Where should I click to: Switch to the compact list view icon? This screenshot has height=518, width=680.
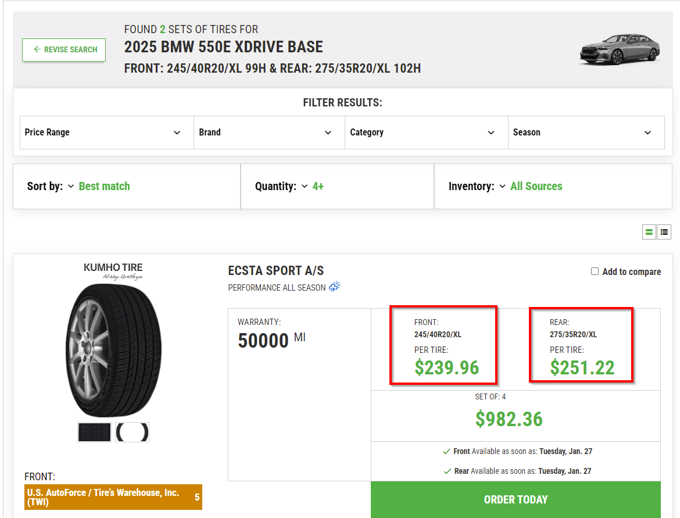point(664,232)
